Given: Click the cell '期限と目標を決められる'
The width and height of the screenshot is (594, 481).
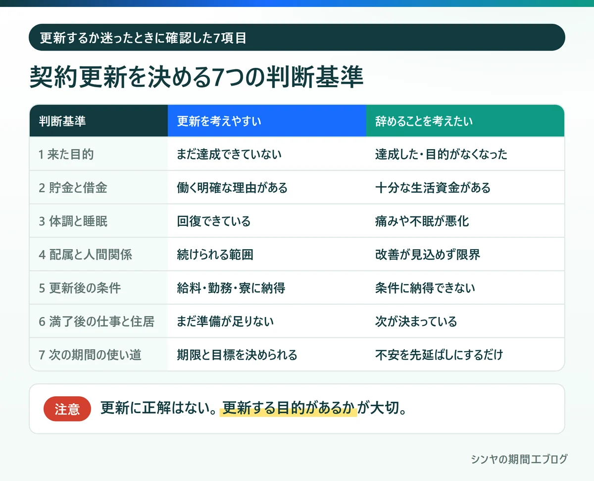Looking at the screenshot, I should (267, 355).
